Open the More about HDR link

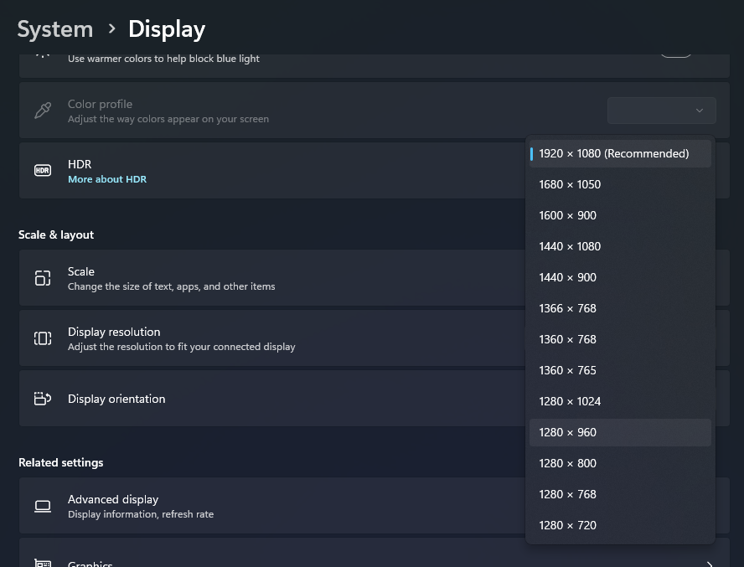107,179
